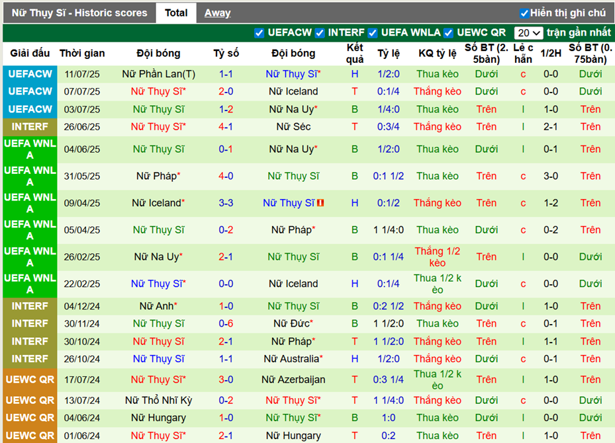Click the 3-3 score on 09/04/25
The width and height of the screenshot is (615, 443).
pos(226,203)
